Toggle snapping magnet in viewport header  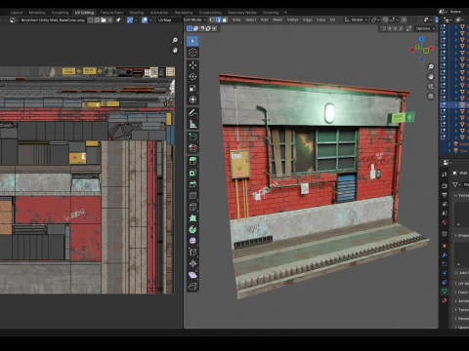[386, 19]
